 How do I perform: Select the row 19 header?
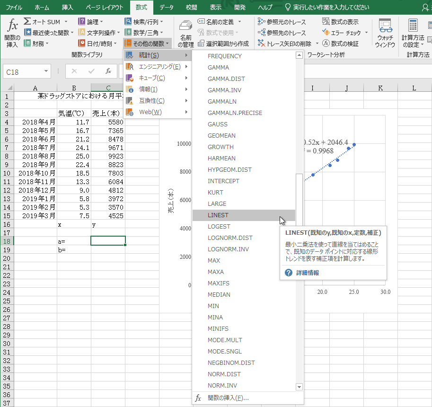click(7, 250)
